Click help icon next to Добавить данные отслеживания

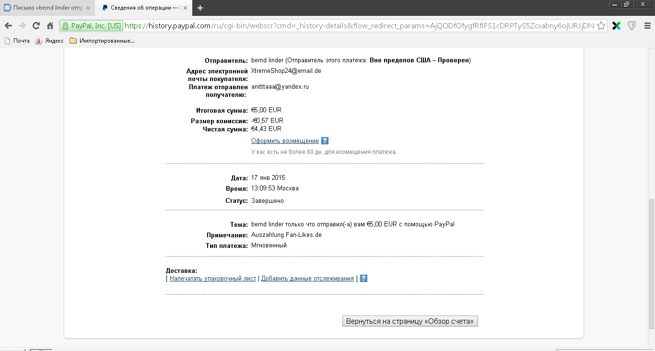pos(363,279)
